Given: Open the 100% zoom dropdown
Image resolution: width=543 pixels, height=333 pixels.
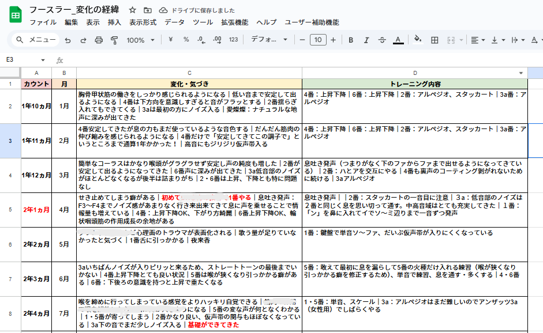Looking at the screenshot, I should tap(141, 40).
